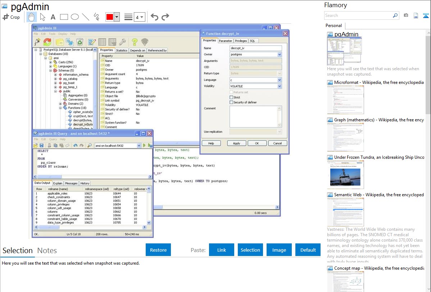Open the connection dropdown 'ansi on localhost:5432'
This screenshot has width=431, height=292.
[139, 145]
